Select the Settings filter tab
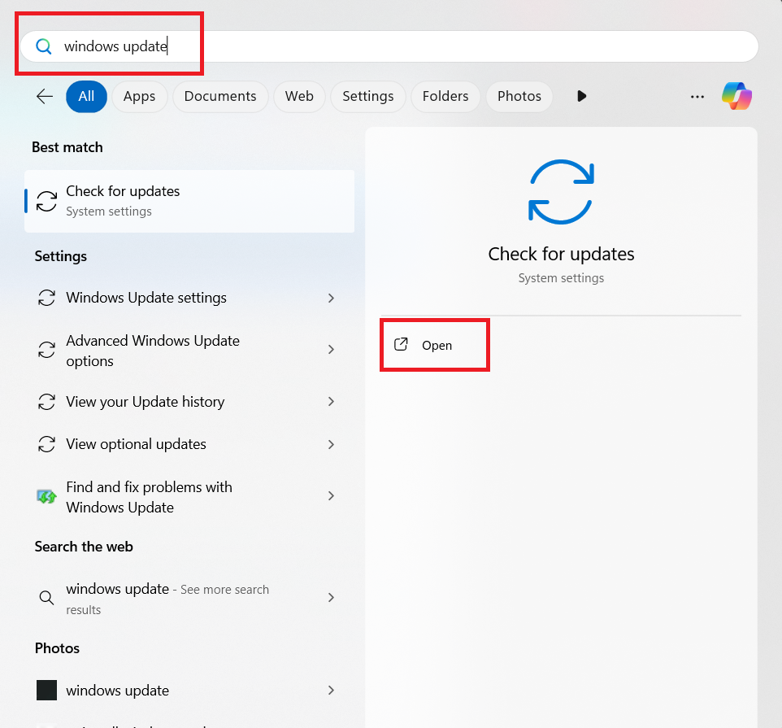 (x=367, y=96)
